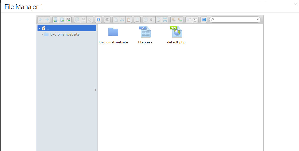Click the Forward navigation arrow
The image size is (299, 151).
click(x=47, y=20)
